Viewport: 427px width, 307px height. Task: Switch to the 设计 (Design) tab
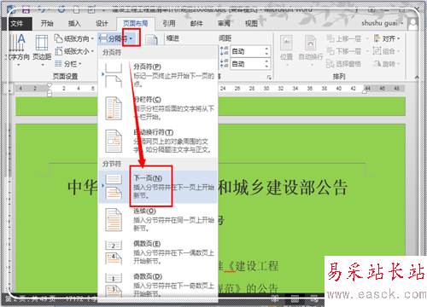(x=102, y=24)
